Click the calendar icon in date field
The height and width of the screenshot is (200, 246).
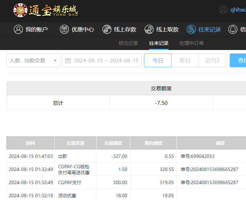pos(68,61)
